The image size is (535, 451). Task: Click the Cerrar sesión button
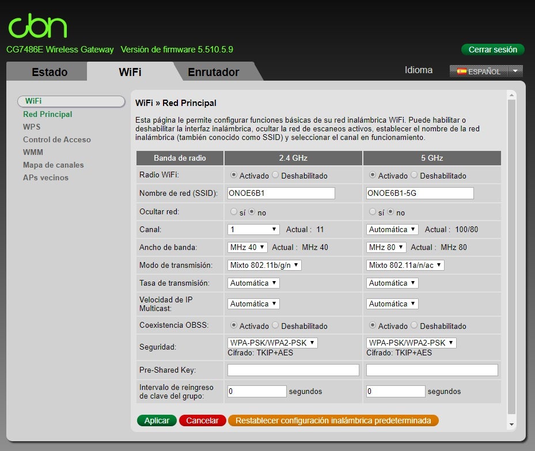(492, 50)
